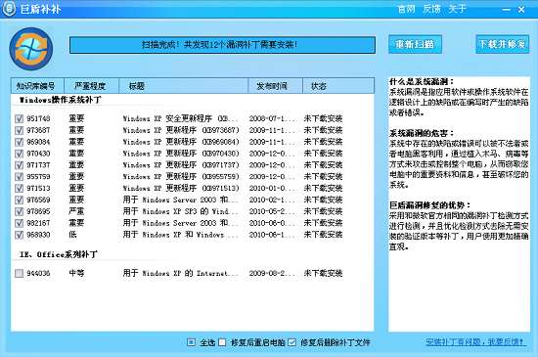This screenshot has width=538, height=357.
Task: Click the 巨盾补补 app logo in title bar
Action: pyautogui.click(x=8, y=8)
